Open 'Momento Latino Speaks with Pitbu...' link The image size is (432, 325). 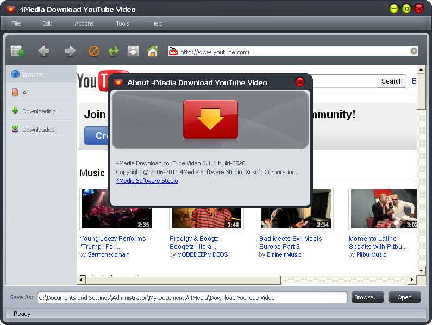[378, 243]
